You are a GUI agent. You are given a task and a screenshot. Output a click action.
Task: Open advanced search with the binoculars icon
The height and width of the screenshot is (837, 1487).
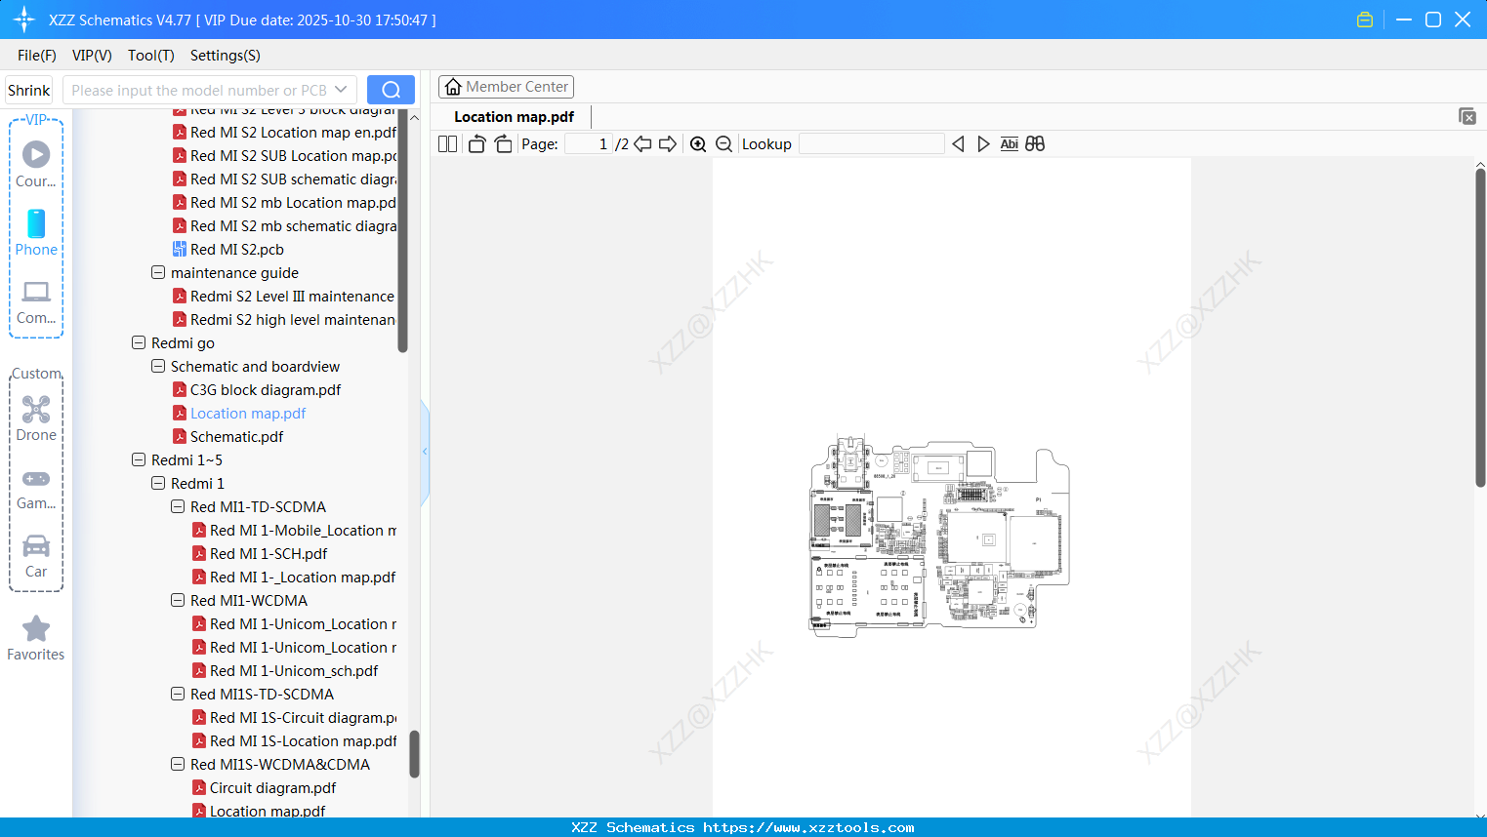click(1034, 143)
